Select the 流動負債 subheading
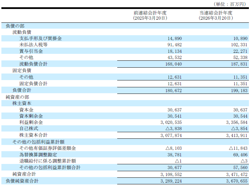Viewport: 251px width, 185px height. tap(22, 32)
